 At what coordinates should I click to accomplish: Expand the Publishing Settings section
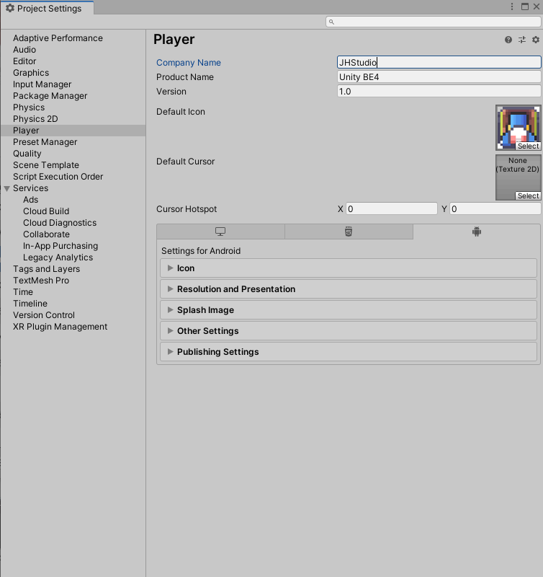(x=349, y=352)
